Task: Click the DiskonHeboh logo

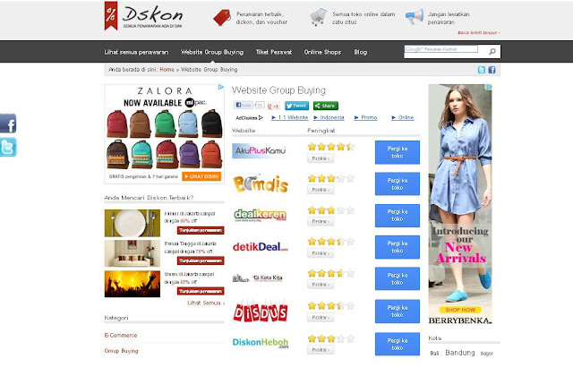Action: [x=261, y=343]
